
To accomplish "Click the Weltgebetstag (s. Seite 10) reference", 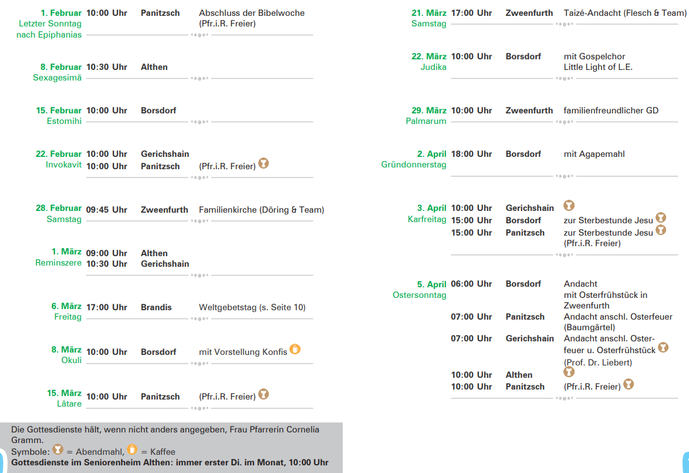I will 252,307.
